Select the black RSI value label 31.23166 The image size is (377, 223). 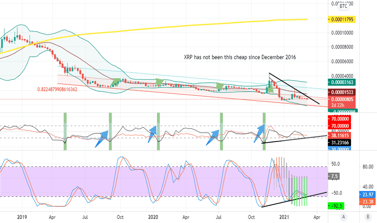pos(339,142)
